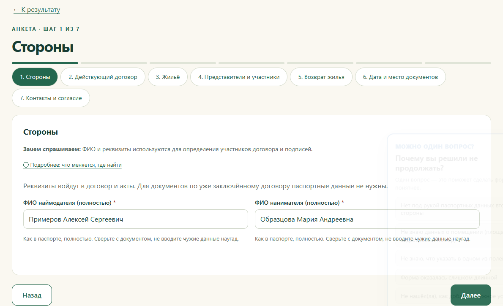Go back via the "К результату" link

[x=37, y=10]
